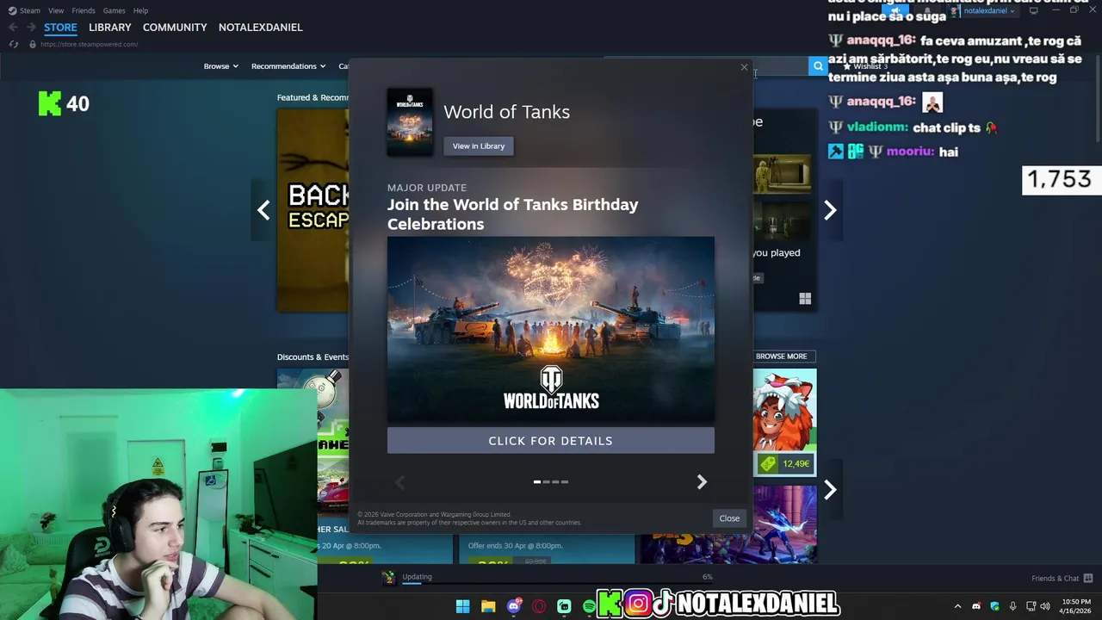The height and width of the screenshot is (620, 1102).
Task: Click the store URL address text
Action: pos(89,44)
